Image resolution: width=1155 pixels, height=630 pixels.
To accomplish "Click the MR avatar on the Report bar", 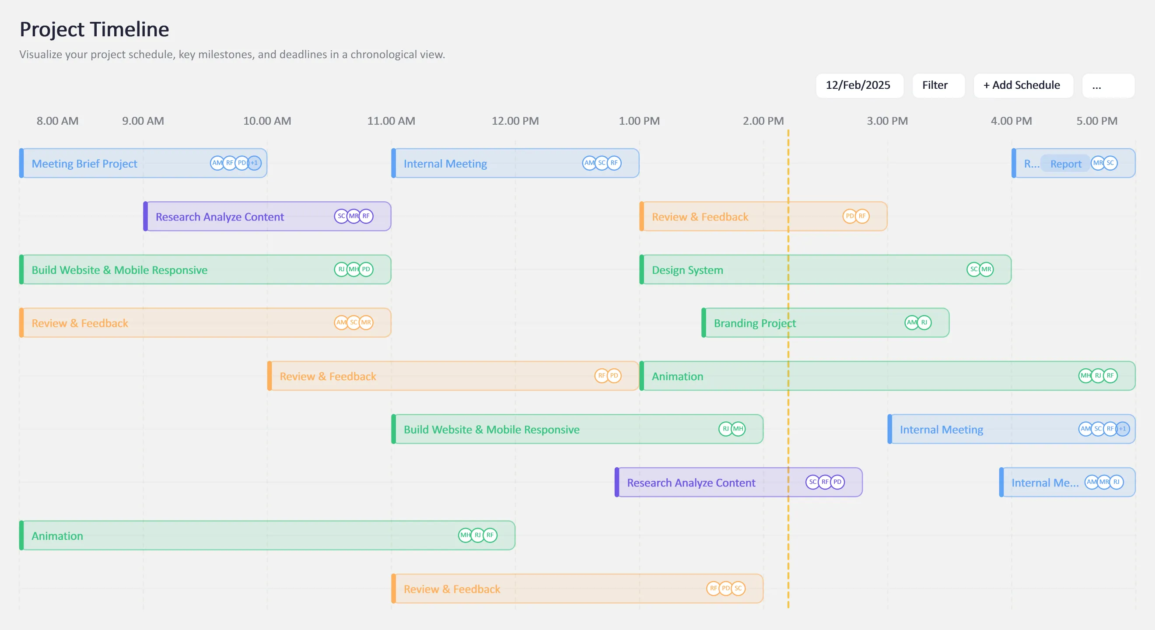I will (x=1098, y=163).
